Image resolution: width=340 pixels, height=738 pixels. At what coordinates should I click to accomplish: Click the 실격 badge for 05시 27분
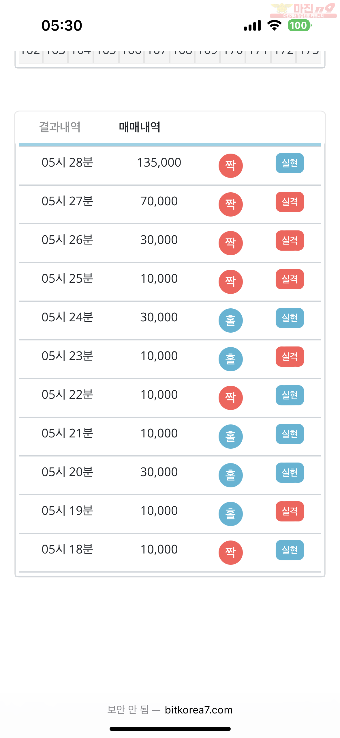point(290,202)
